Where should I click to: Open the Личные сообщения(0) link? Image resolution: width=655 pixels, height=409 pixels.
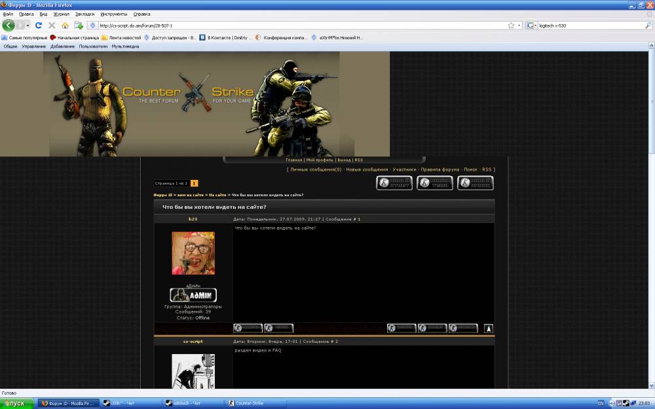pos(316,169)
